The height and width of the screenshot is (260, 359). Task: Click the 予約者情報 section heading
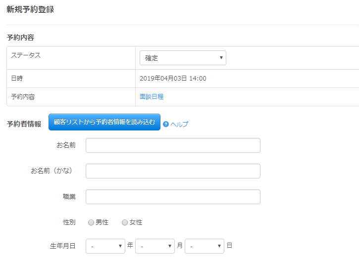[24, 124]
